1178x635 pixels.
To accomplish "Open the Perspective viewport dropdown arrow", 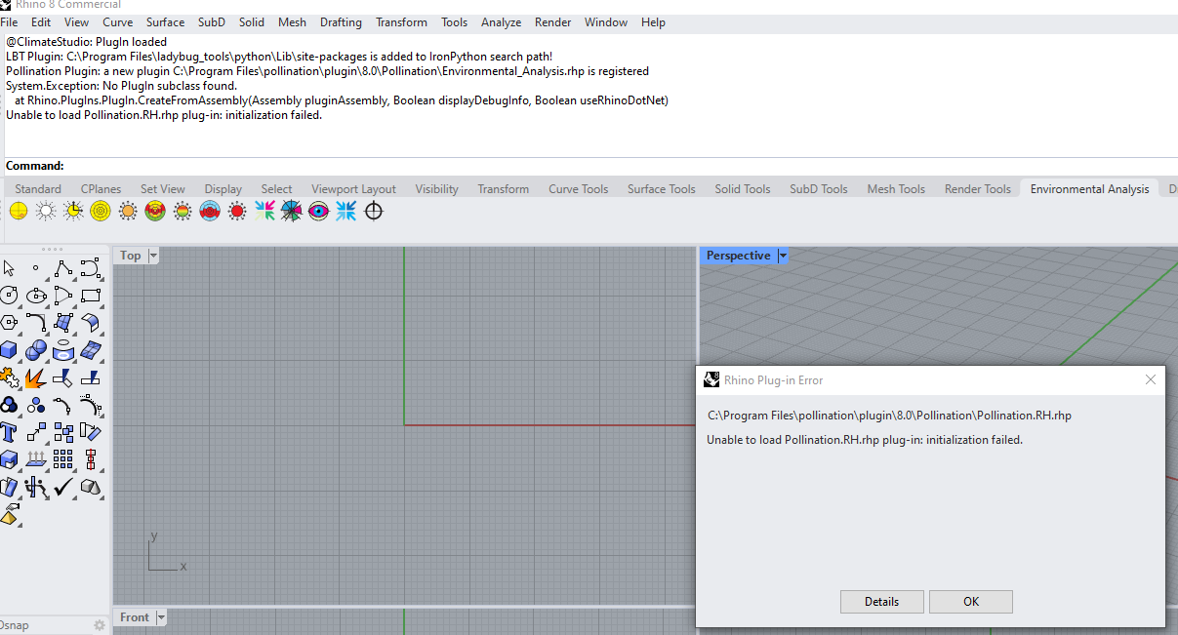I will (x=783, y=256).
